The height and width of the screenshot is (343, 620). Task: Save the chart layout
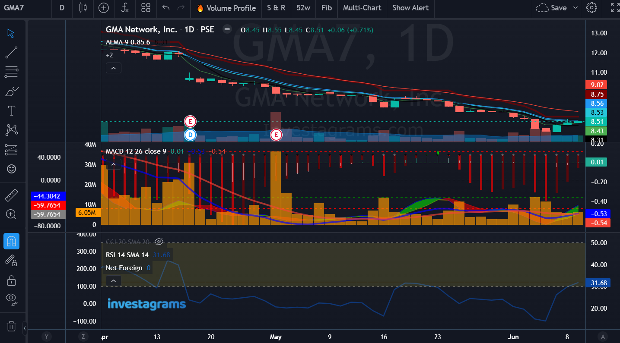[551, 8]
